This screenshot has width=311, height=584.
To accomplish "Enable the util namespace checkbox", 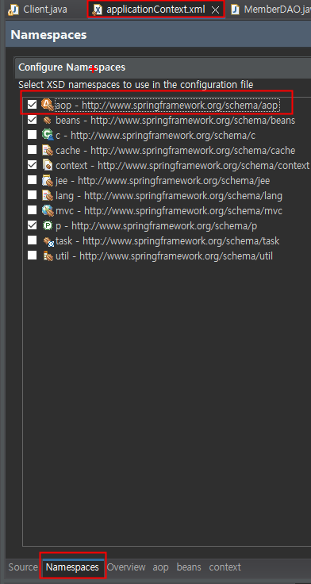I will (33, 255).
